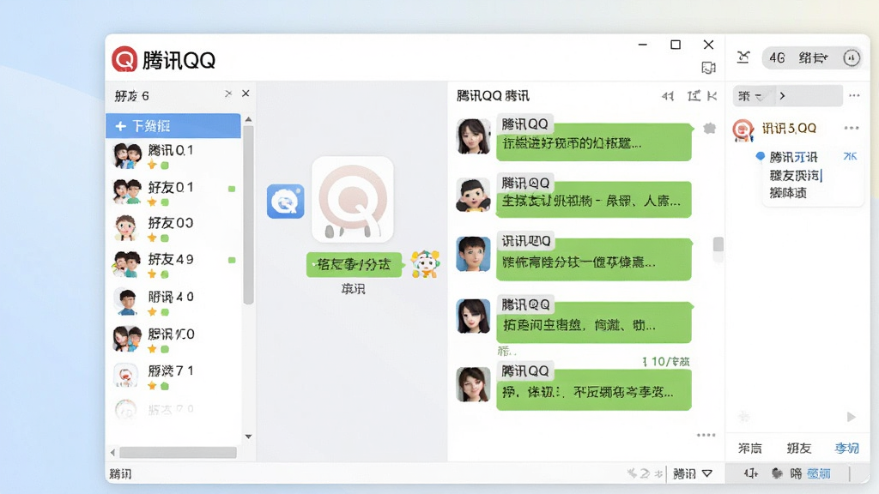Click the boy avatar in the chat
The height and width of the screenshot is (494, 879).
[x=473, y=254]
